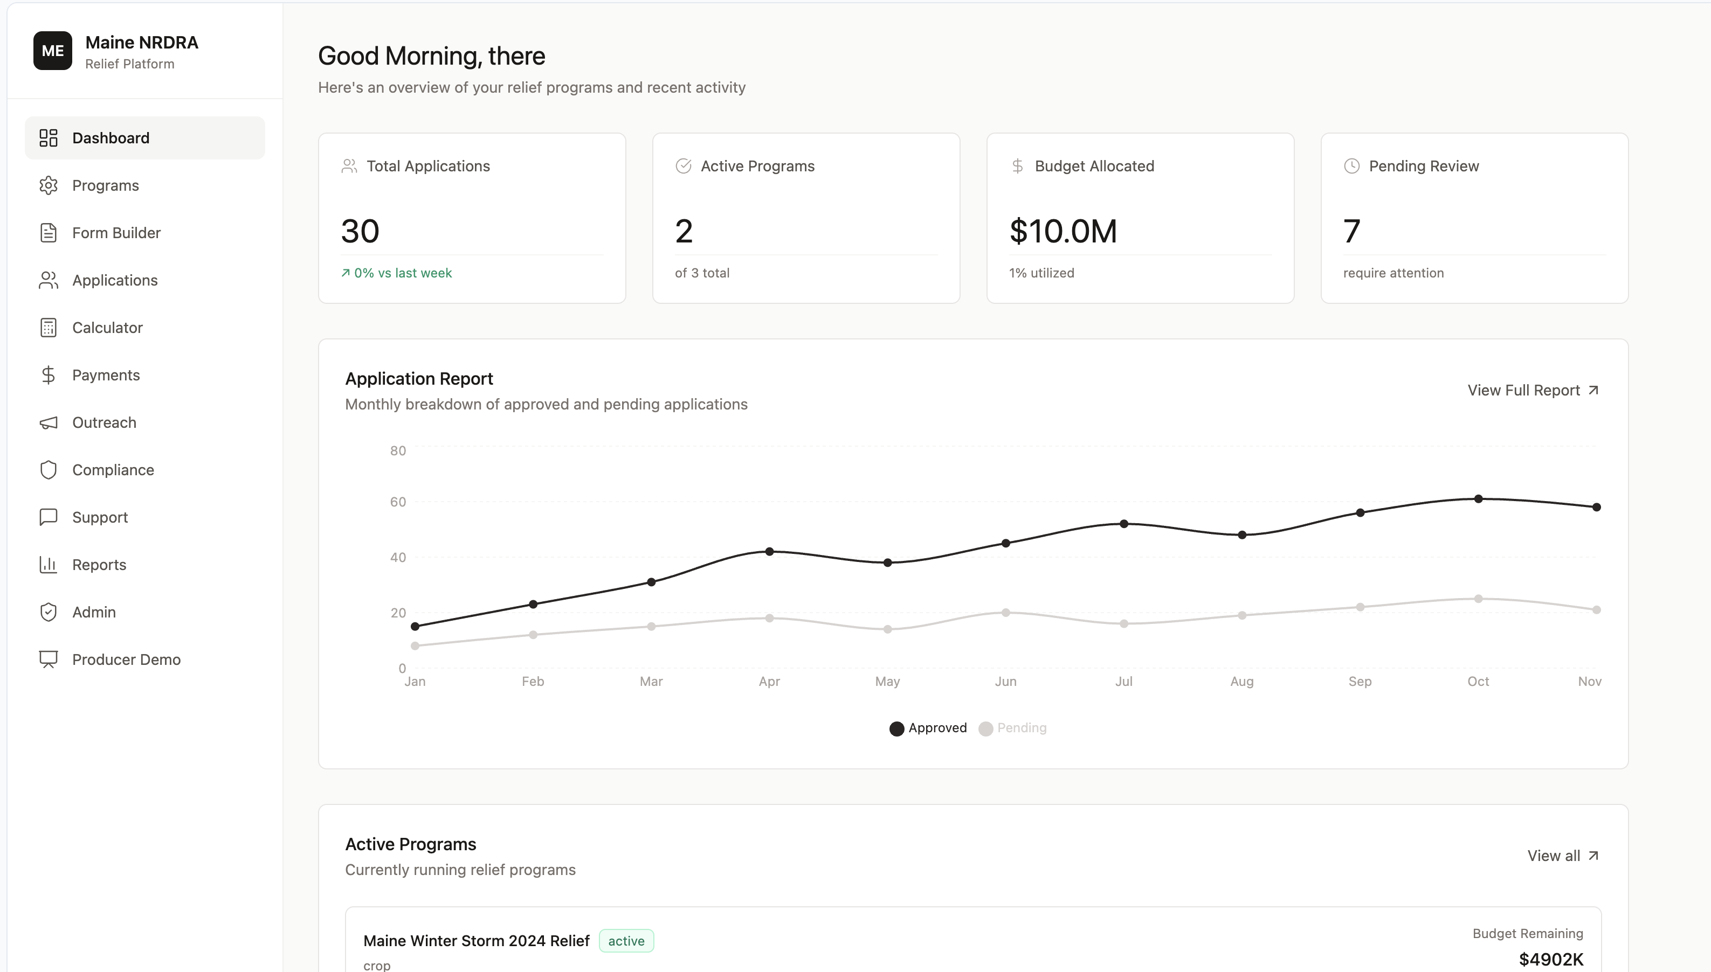The height and width of the screenshot is (972, 1711).
Task: Click the Calculator icon in sidebar
Action: (x=48, y=328)
